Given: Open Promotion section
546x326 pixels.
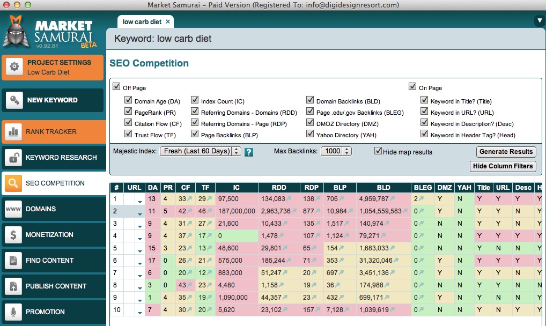Looking at the screenshot, I should point(54,312).
